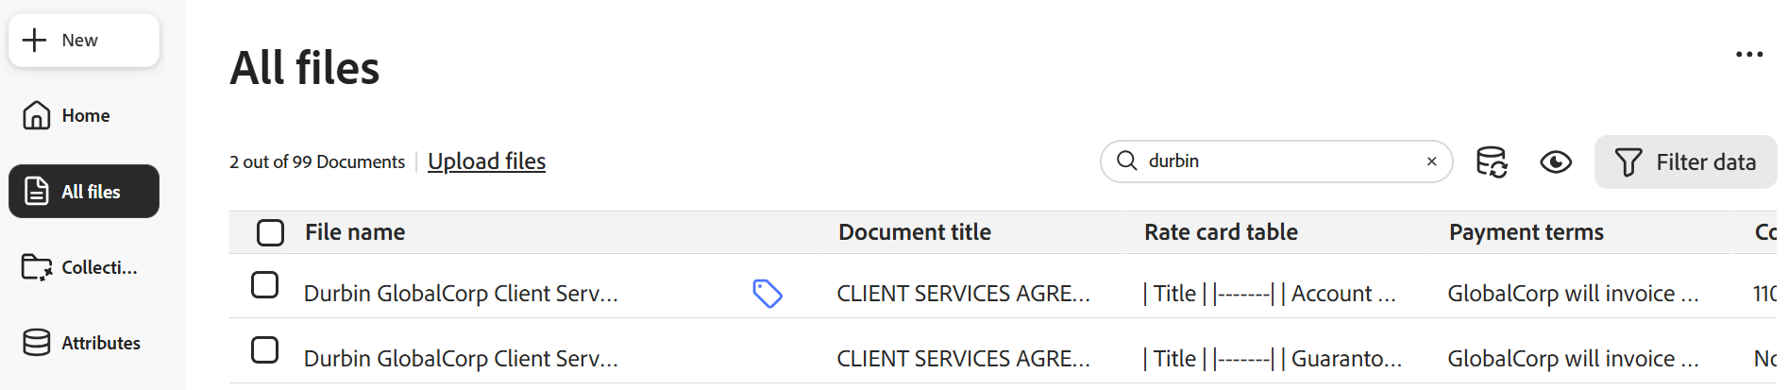Click the tag icon on first Durbin file
This screenshot has height=390, width=1788.
click(x=767, y=294)
